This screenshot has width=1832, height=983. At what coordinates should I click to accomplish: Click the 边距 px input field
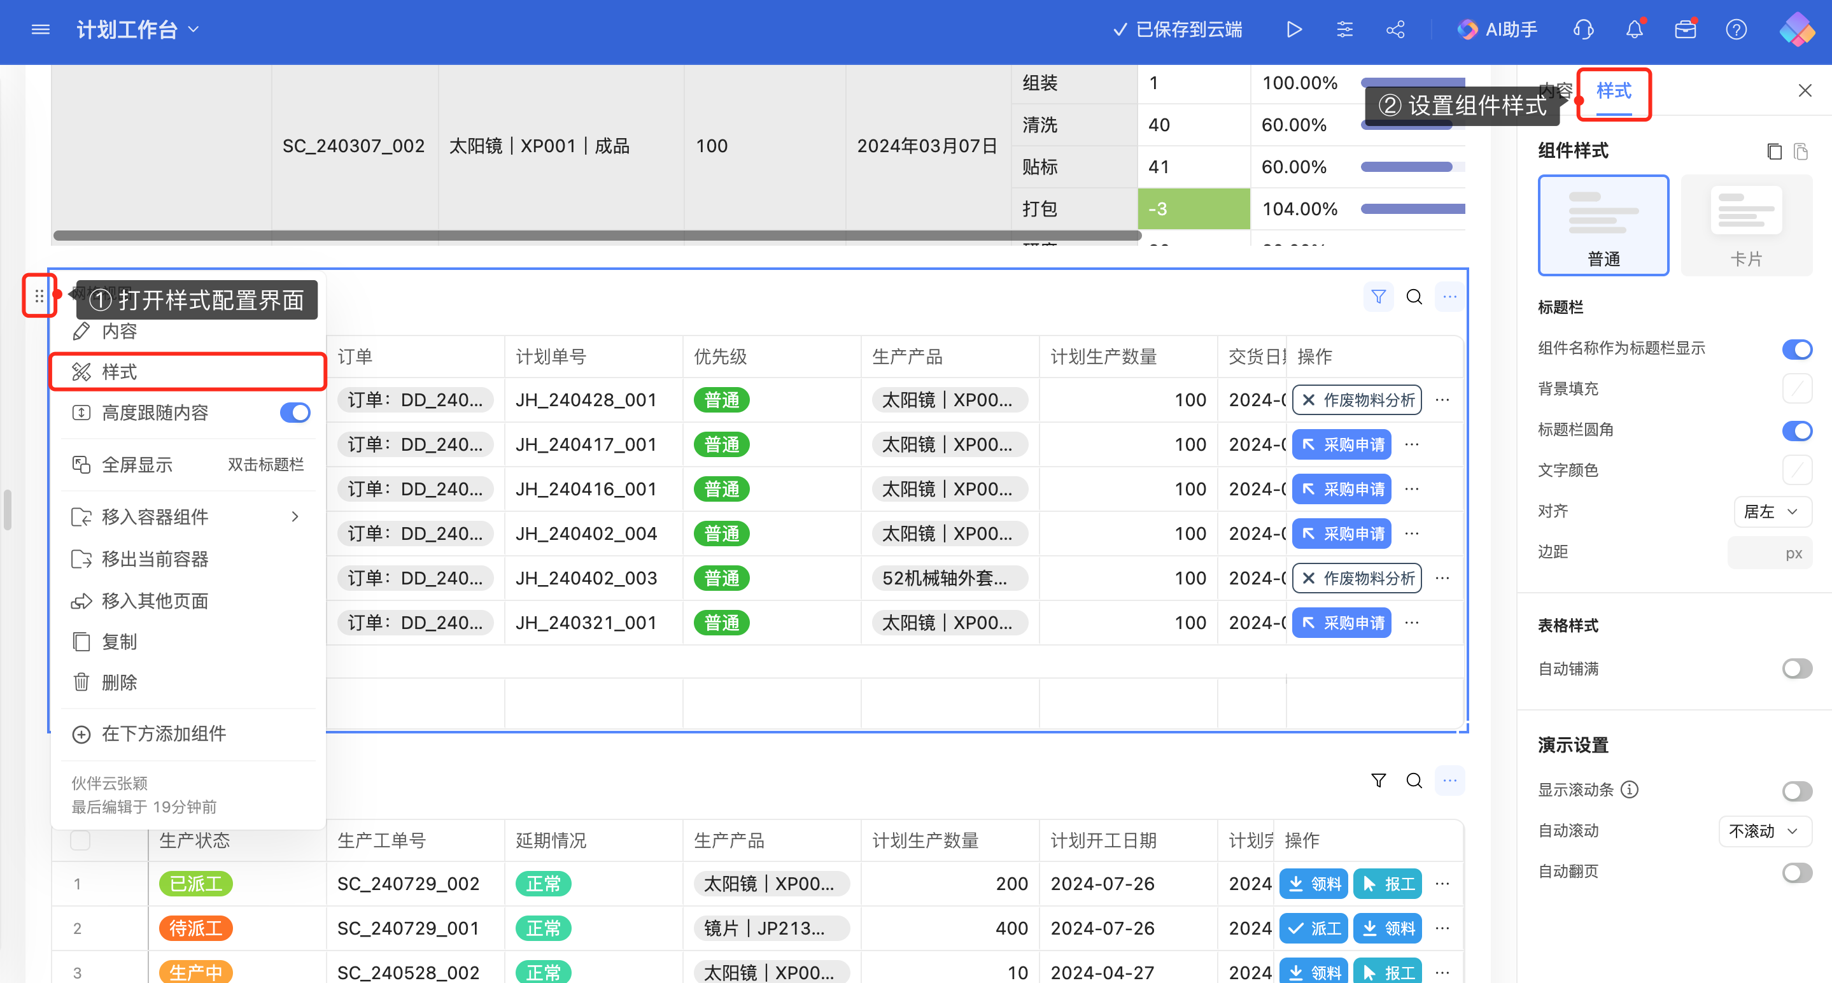1770,553
